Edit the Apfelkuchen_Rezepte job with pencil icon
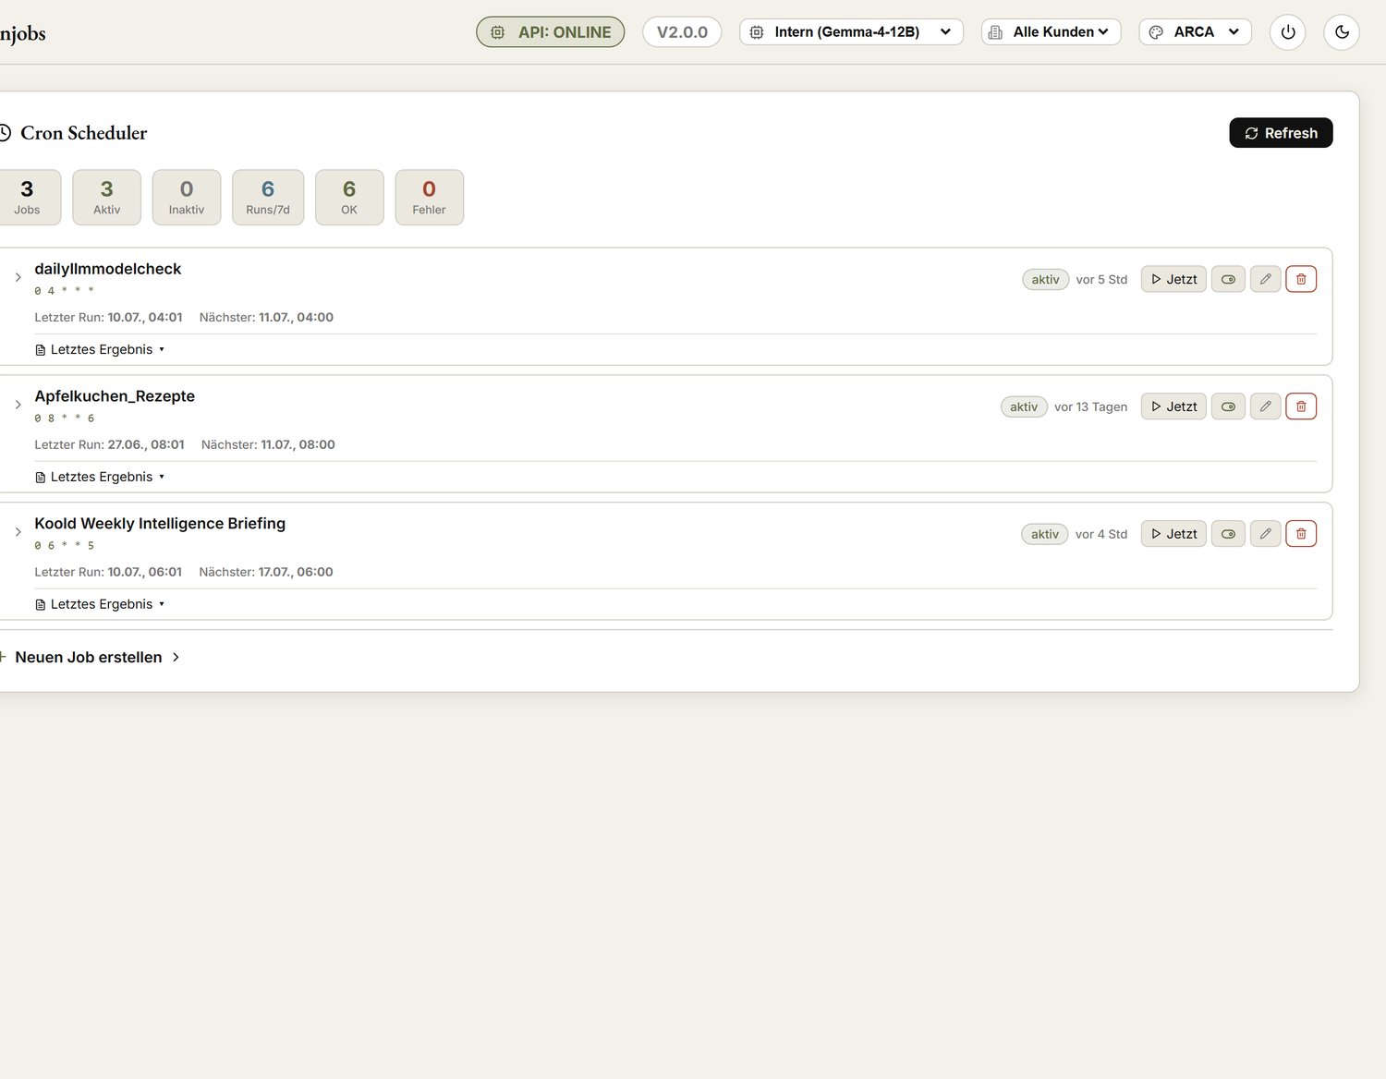Viewport: 1386px width, 1079px height. (1265, 406)
